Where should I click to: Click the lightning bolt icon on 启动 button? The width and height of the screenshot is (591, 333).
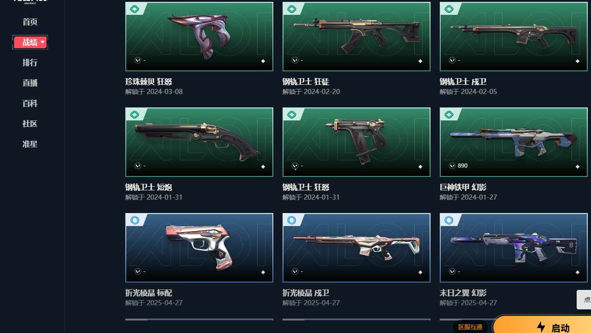[541, 327]
